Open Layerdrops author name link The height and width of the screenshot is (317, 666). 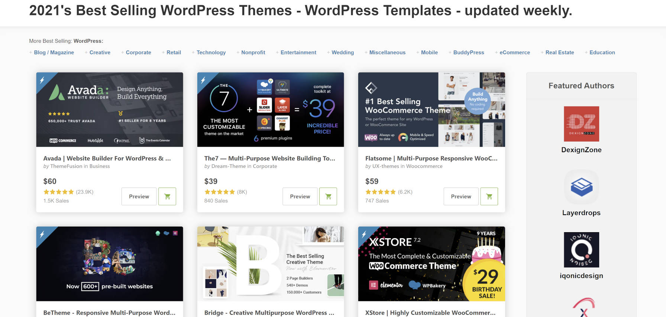581,213
